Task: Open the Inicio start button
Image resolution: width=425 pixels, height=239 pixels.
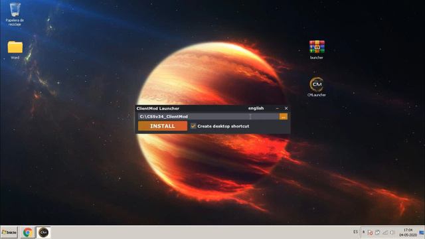Action: 9,232
